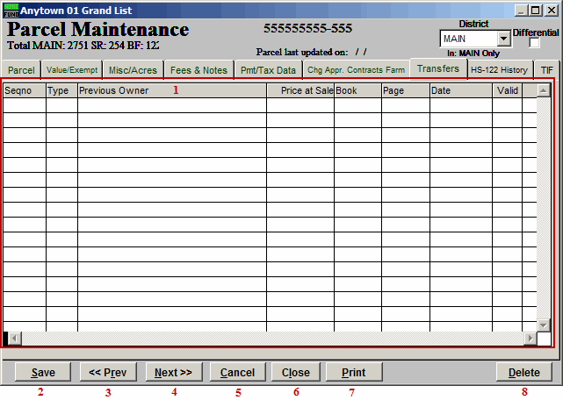The width and height of the screenshot is (563, 400).
Task: Switch to HS-122 History tab
Action: point(499,70)
